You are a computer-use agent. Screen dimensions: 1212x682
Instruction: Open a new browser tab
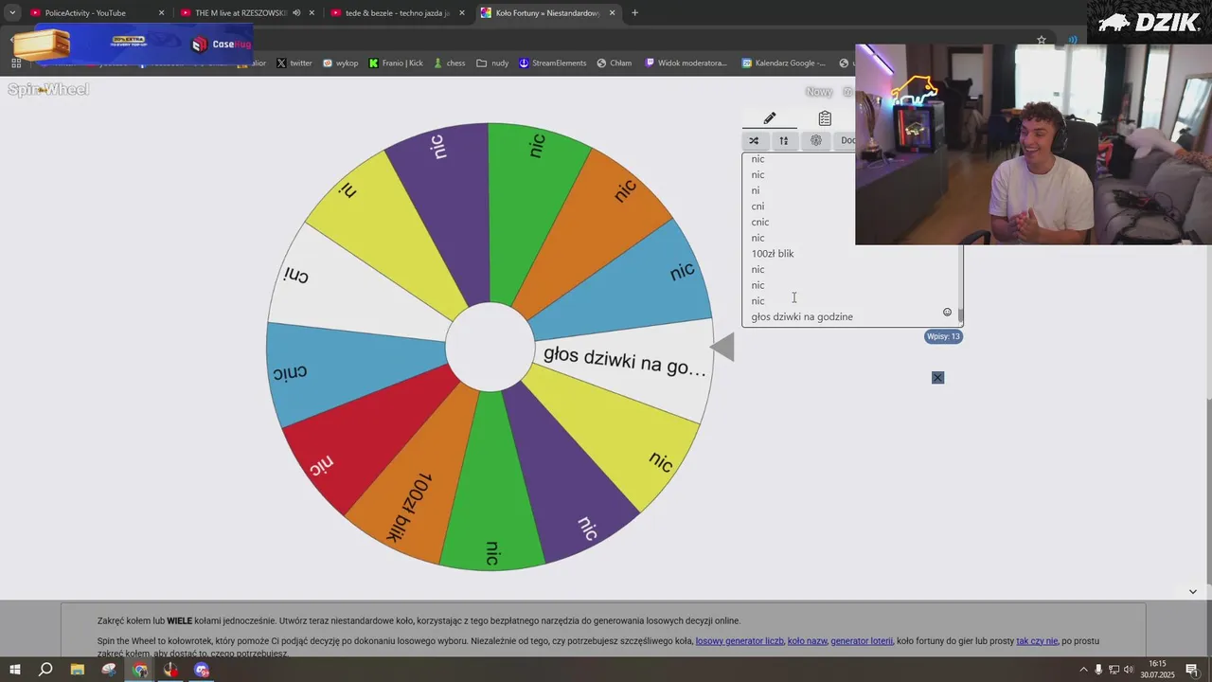(634, 13)
